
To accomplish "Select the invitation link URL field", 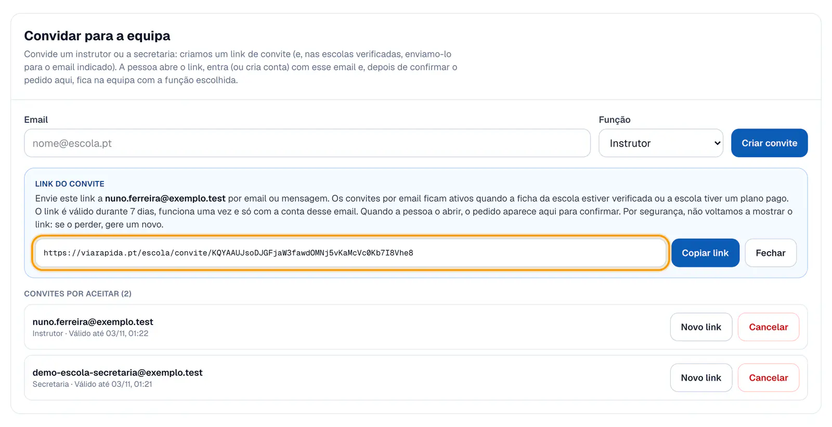I will [x=350, y=253].
